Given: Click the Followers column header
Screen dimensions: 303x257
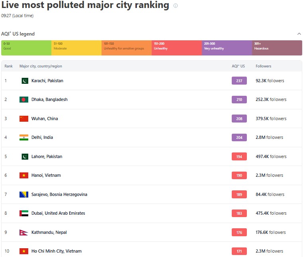Looking at the screenshot, I should tap(263, 66).
